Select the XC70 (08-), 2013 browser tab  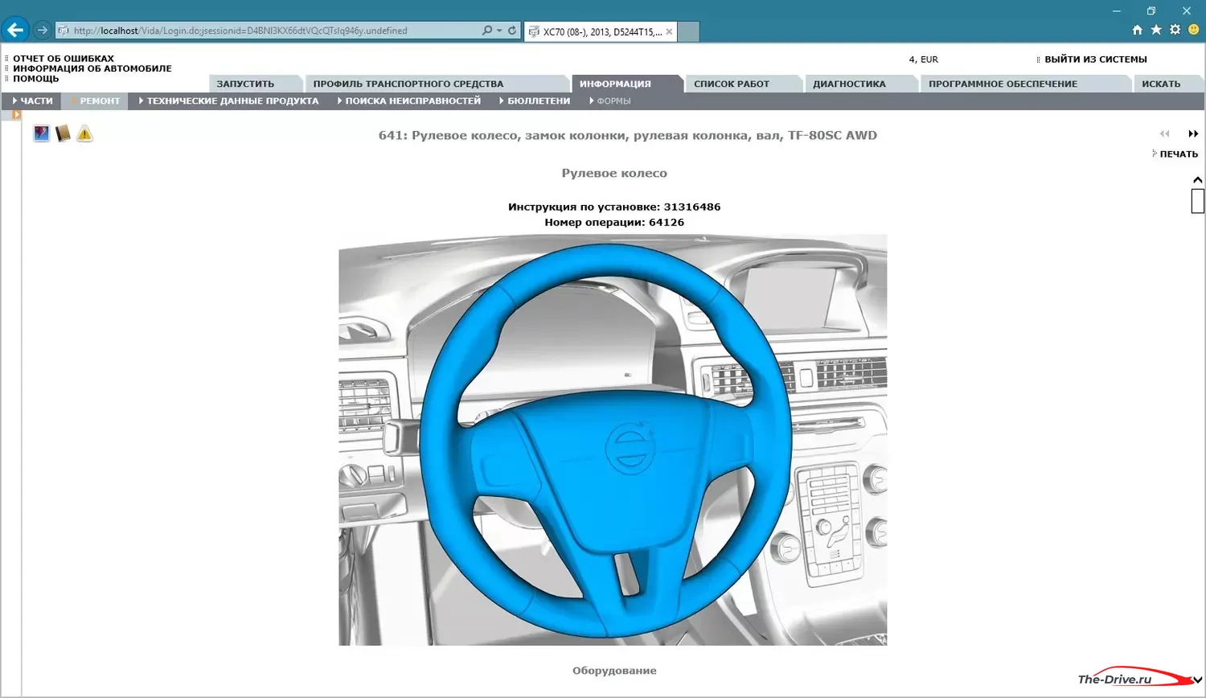point(601,32)
